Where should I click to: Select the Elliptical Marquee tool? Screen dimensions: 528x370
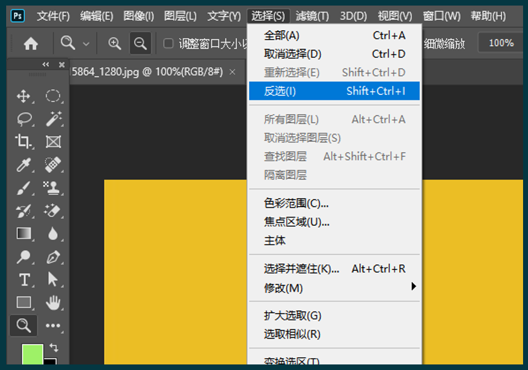pyautogui.click(x=53, y=96)
